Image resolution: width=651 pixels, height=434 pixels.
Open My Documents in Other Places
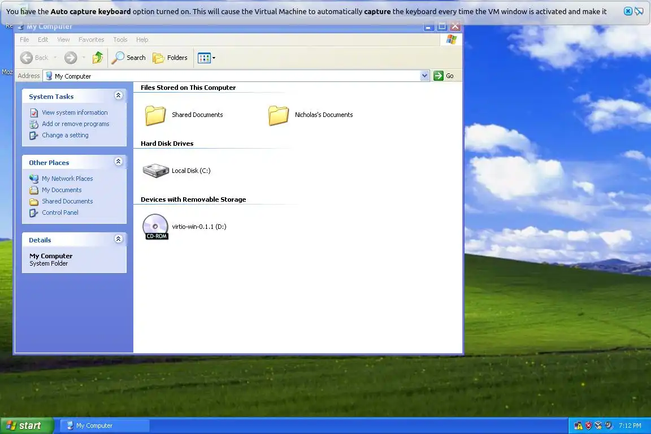pyautogui.click(x=62, y=190)
